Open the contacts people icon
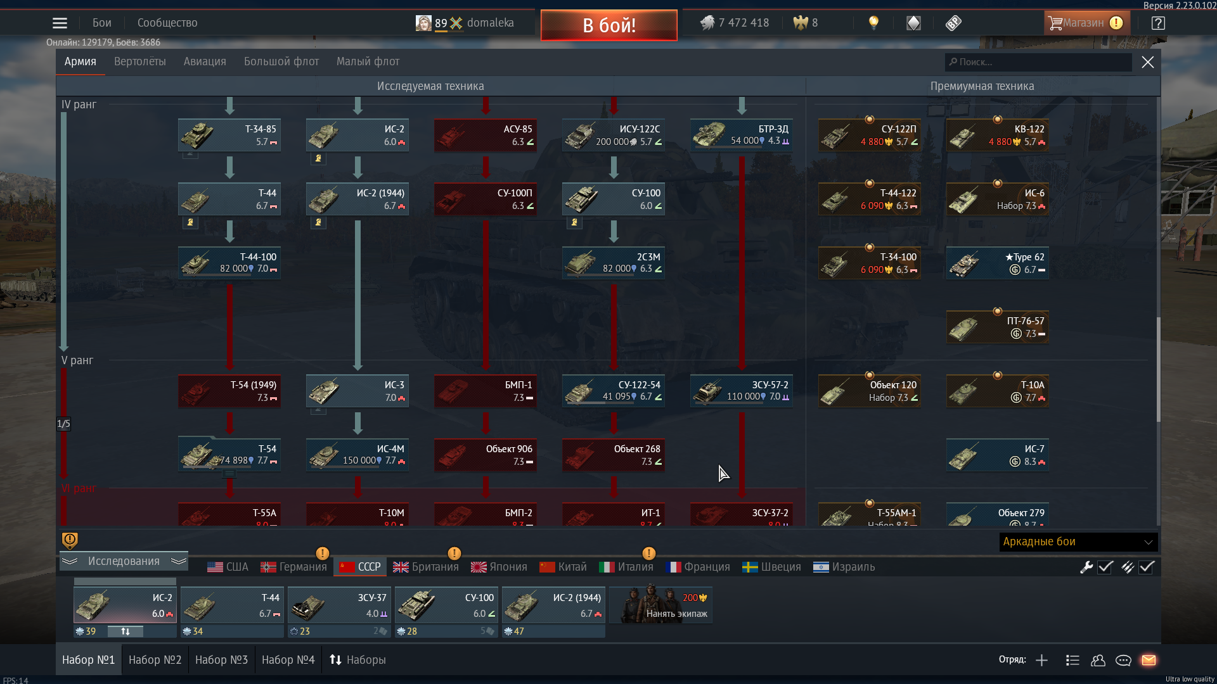The height and width of the screenshot is (684, 1217). [x=1098, y=660]
